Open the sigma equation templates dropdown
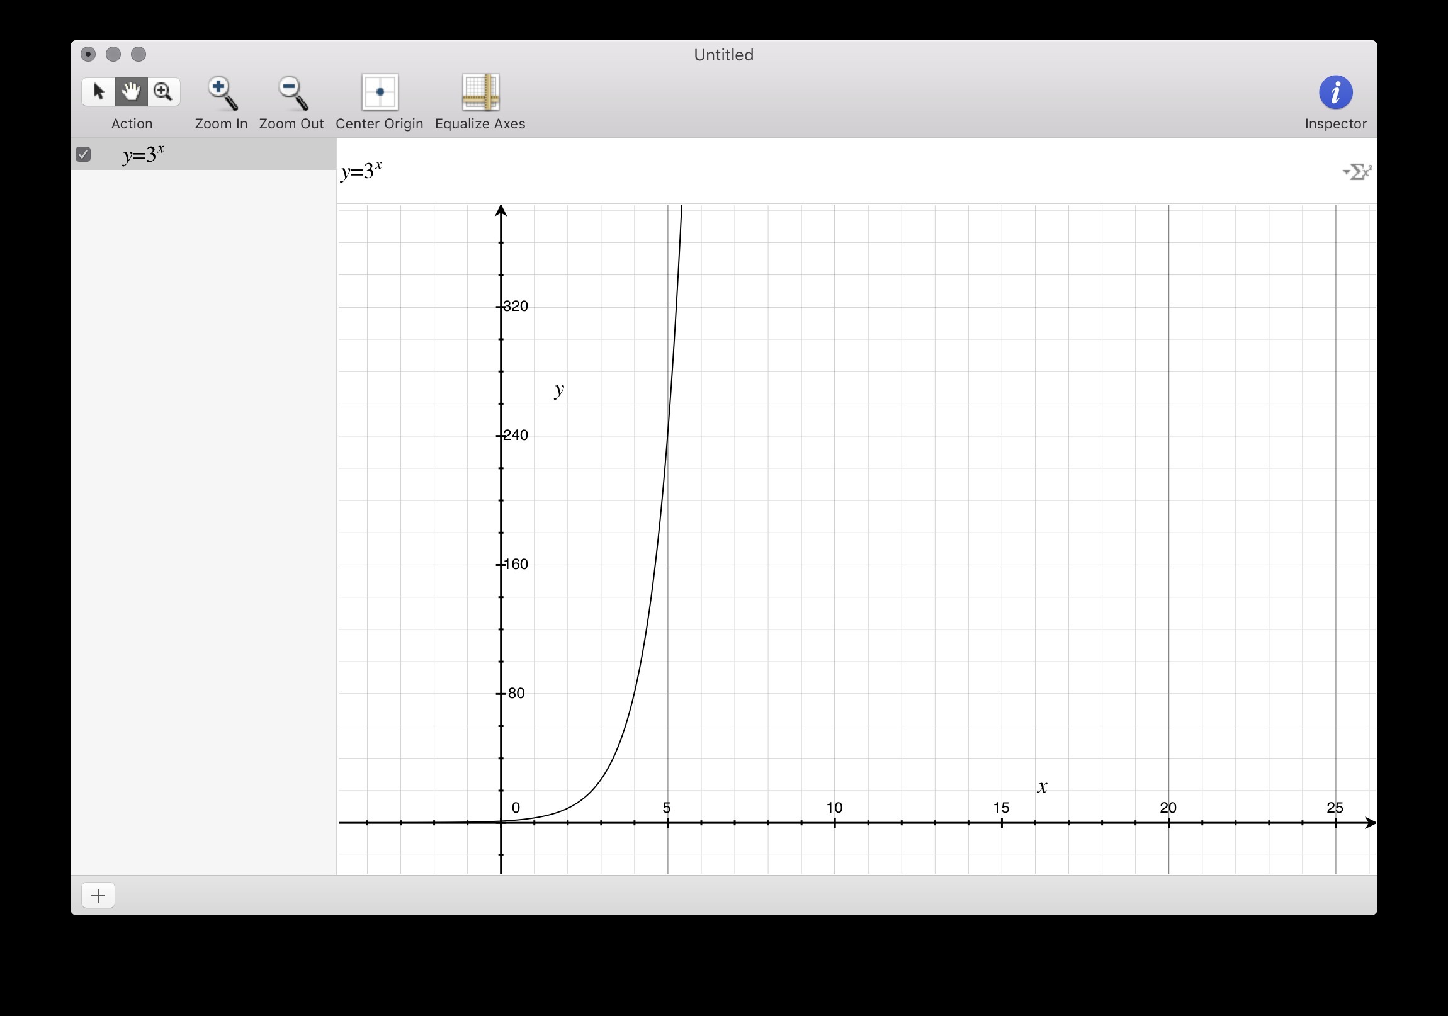 click(1358, 172)
